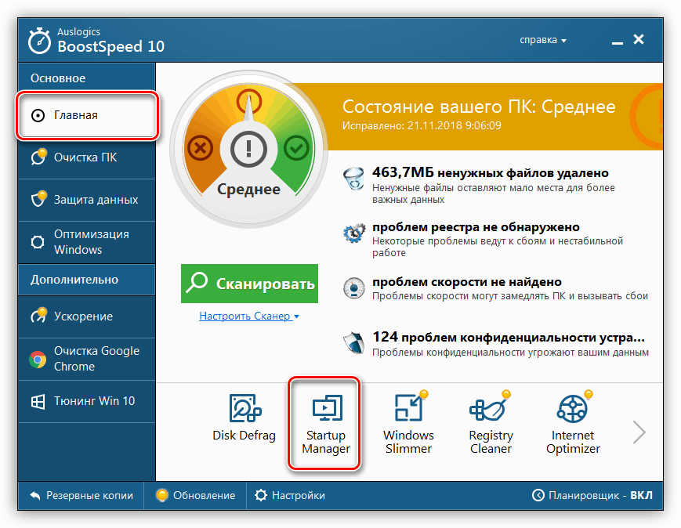Close the BoostSpeed window
The width and height of the screenshot is (681, 528).
(x=639, y=39)
